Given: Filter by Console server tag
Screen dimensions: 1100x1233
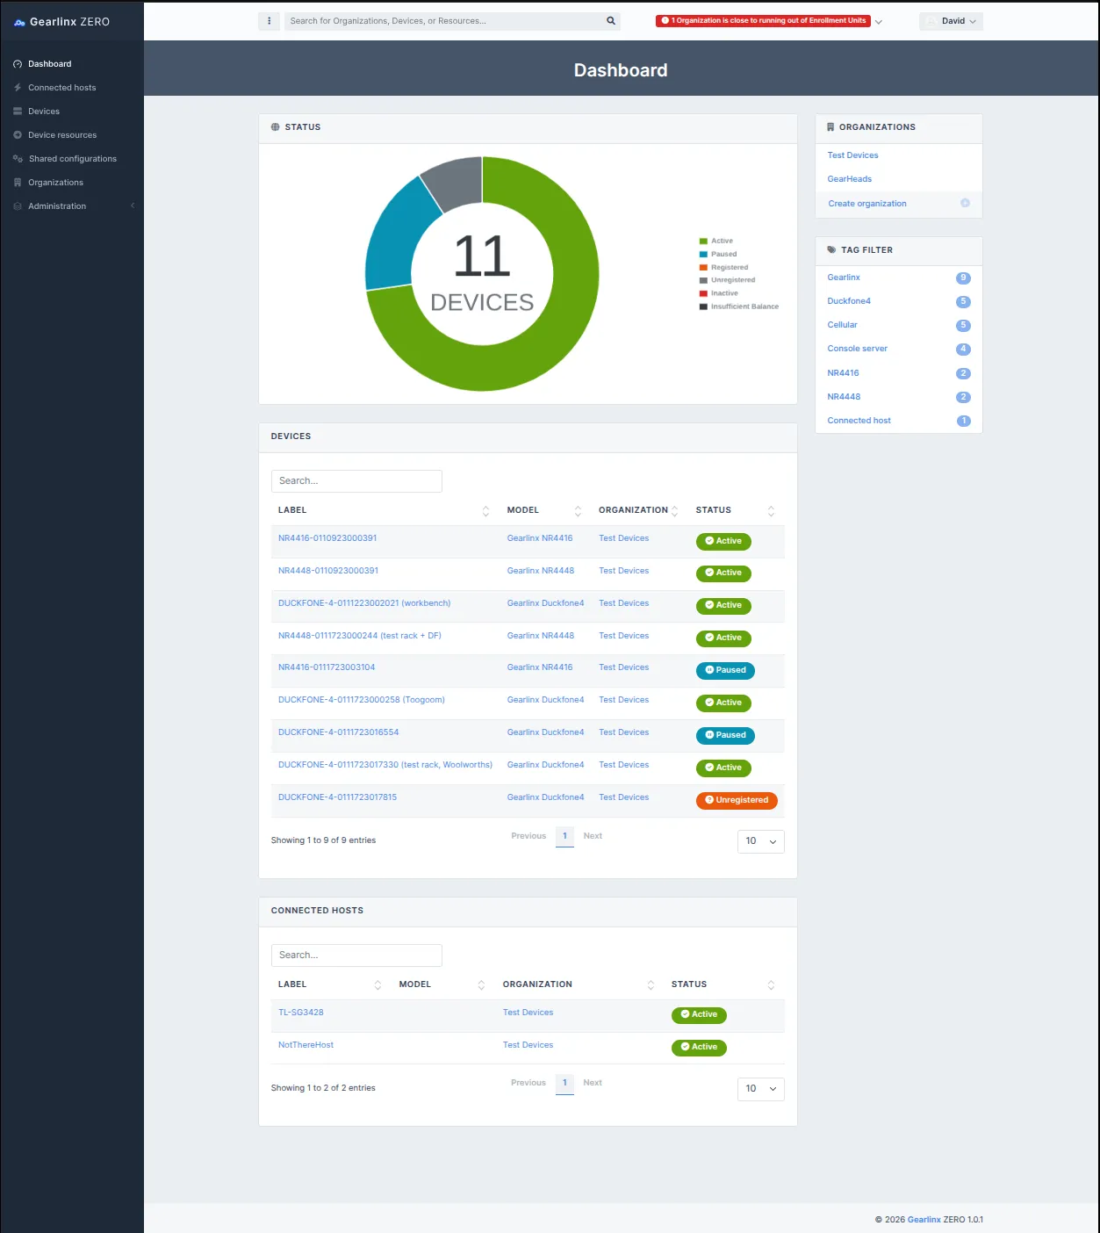Looking at the screenshot, I should [857, 349].
